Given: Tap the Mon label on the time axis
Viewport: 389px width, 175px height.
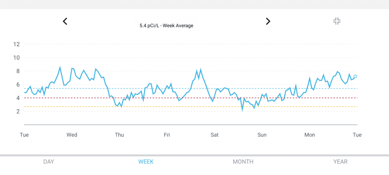Looking at the screenshot, I should pyautogui.click(x=310, y=135).
